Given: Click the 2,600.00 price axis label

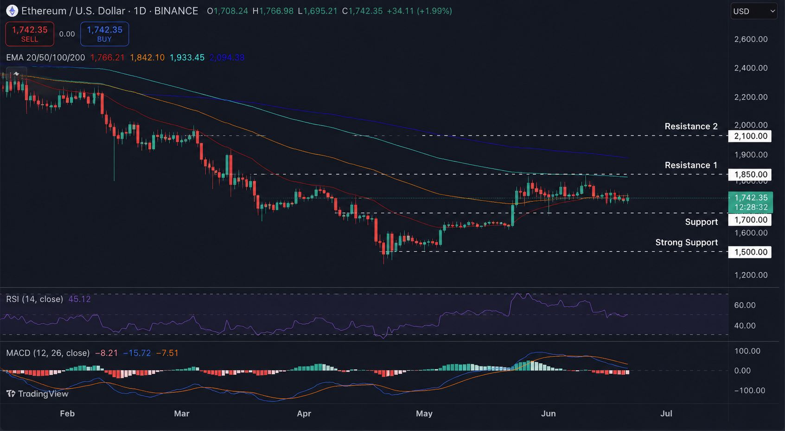Looking at the screenshot, I should point(751,39).
